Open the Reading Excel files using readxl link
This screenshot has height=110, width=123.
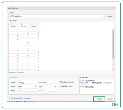[20, 98]
